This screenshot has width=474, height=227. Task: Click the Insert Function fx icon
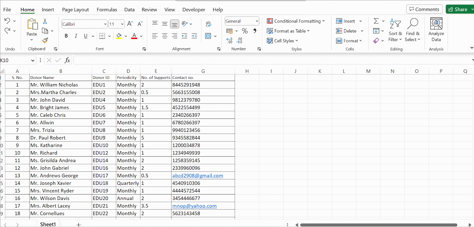pos(67,60)
